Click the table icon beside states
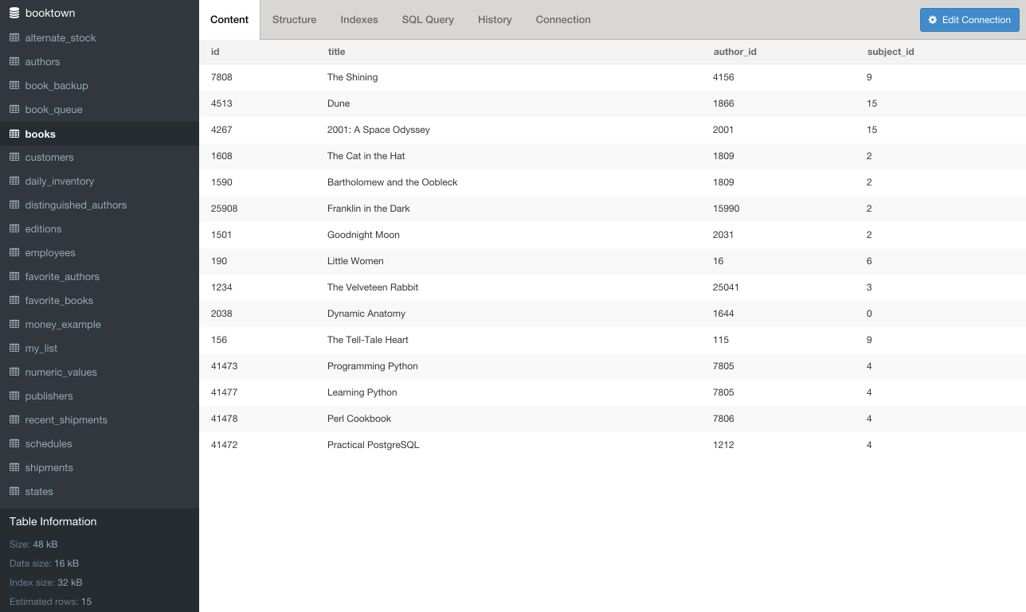 pyautogui.click(x=14, y=492)
